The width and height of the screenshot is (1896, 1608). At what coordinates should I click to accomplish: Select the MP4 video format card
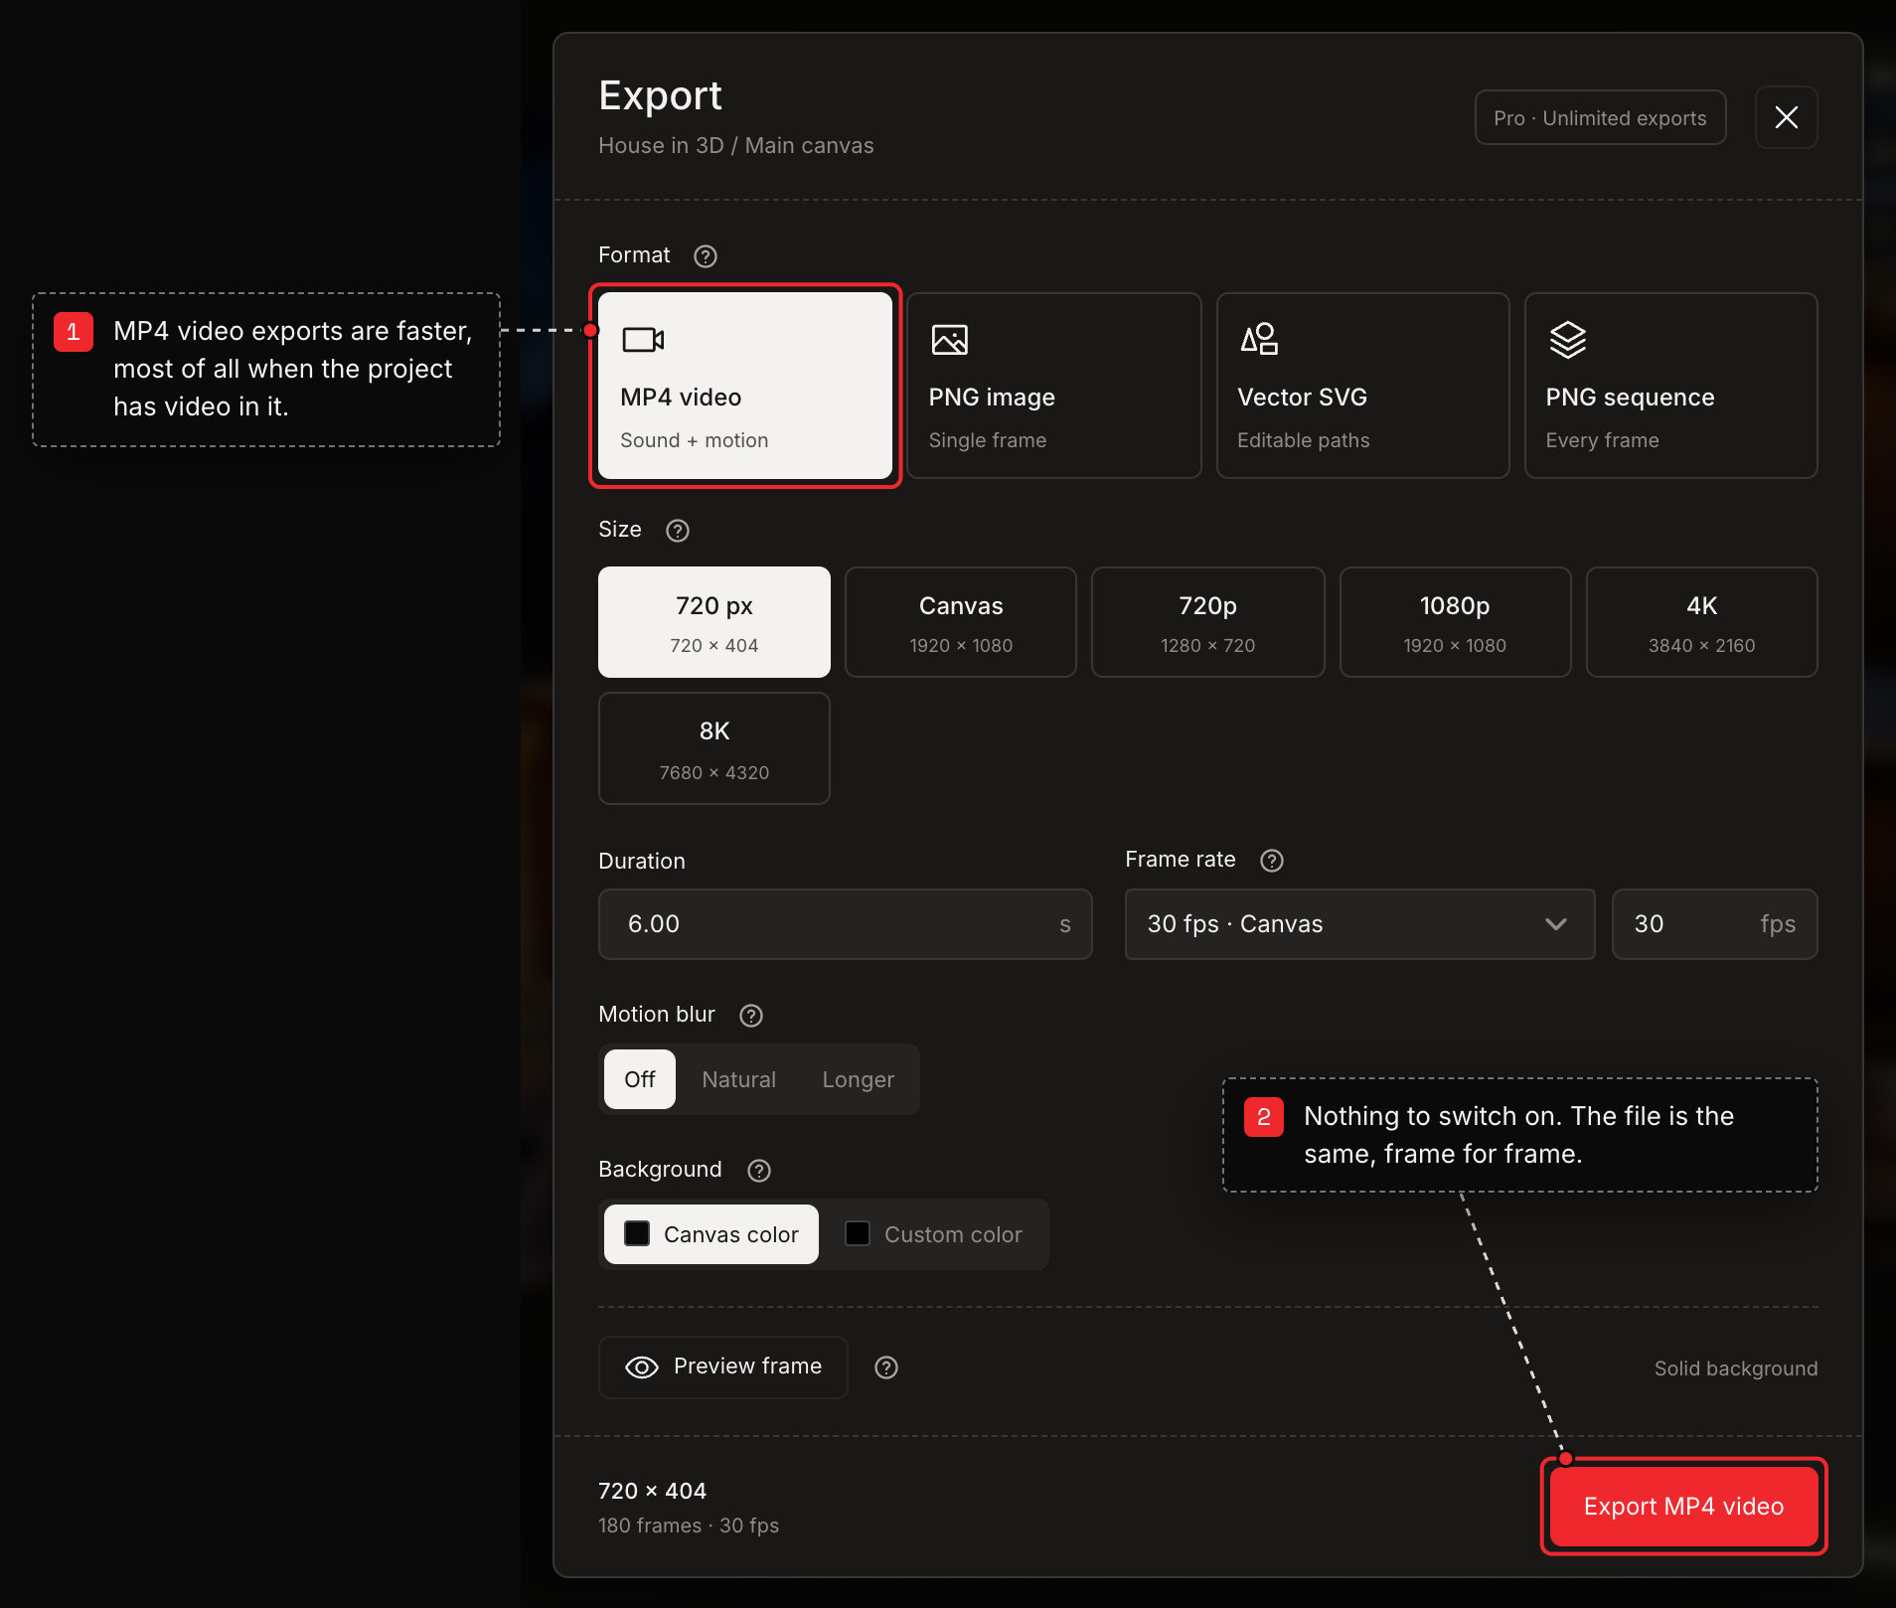745,386
